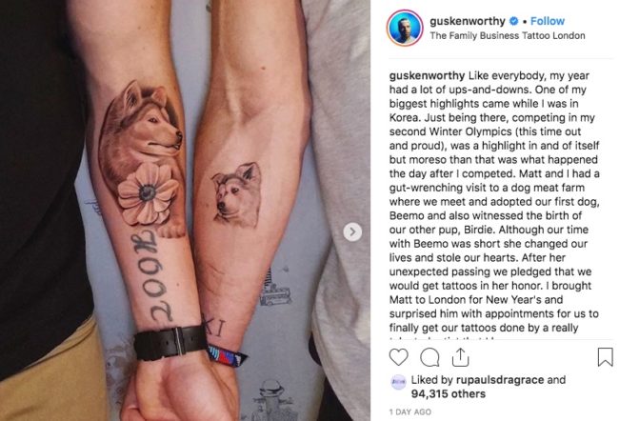Image resolution: width=619 pixels, height=421 pixels.
Task: Open comments via the speech bubble icon
Action: coord(429,357)
